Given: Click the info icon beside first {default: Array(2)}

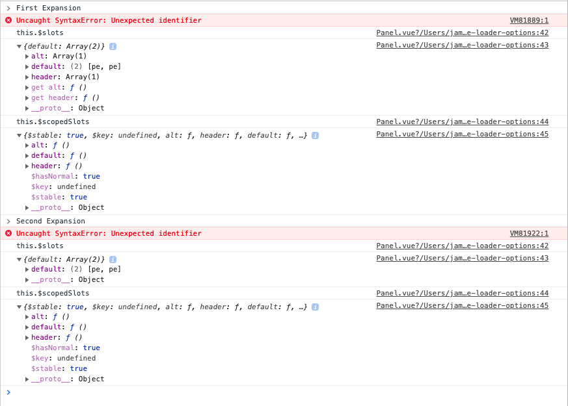Looking at the screenshot, I should tap(113, 46).
